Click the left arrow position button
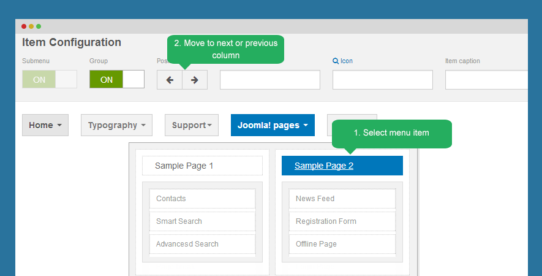 click(x=170, y=80)
